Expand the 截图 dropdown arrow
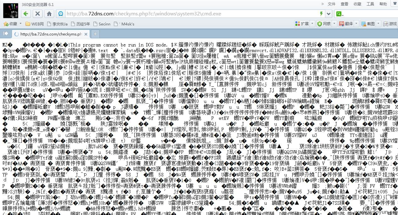 pyautogui.click(x=378, y=24)
